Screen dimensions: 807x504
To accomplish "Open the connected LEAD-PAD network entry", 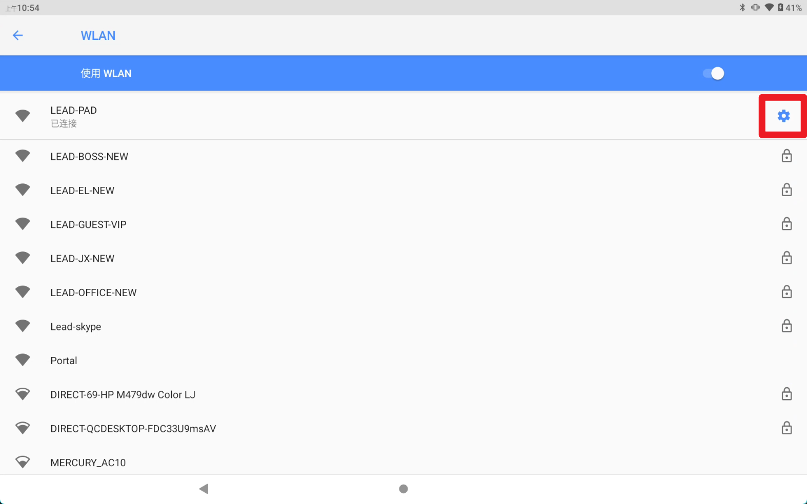I will [73, 116].
